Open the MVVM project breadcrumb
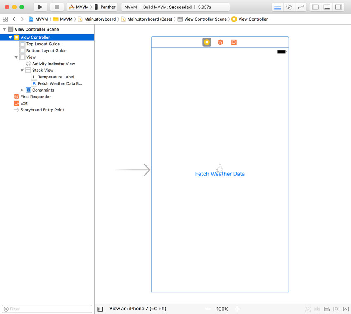 38,19
